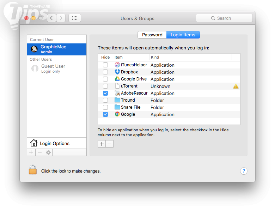Screen dimensions: 275x210
Task: Check Hide for Share File
Action: pos(105,107)
